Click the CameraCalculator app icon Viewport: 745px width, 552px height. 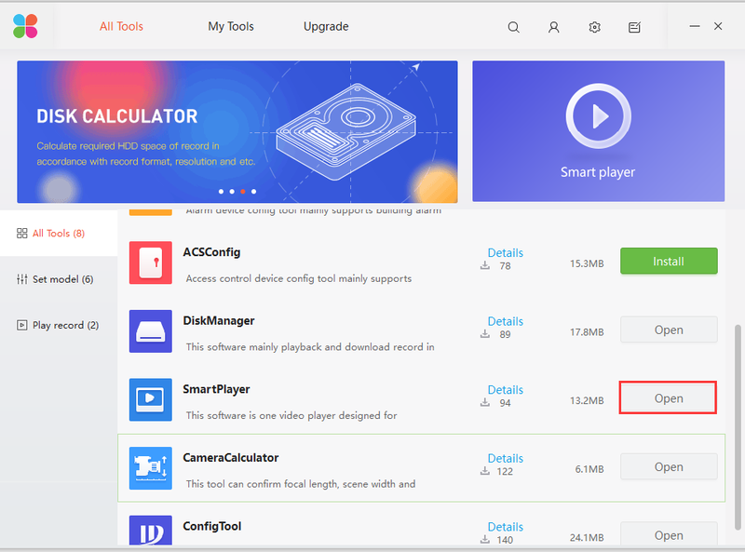point(151,468)
